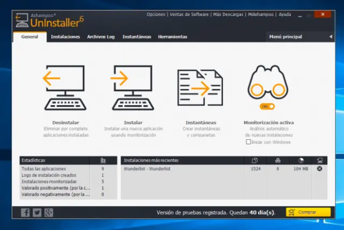344x230 pixels.
Task: Click the files column icon in recent installations
Action: point(255,160)
